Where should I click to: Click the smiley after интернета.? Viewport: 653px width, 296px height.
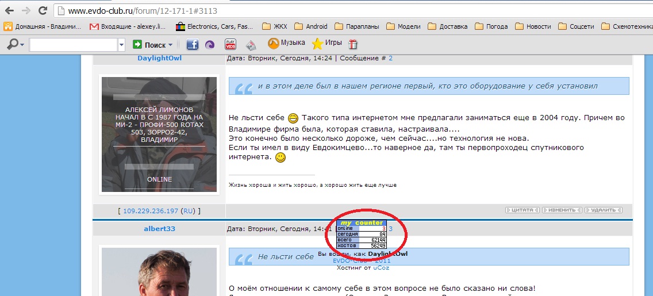tap(281, 158)
